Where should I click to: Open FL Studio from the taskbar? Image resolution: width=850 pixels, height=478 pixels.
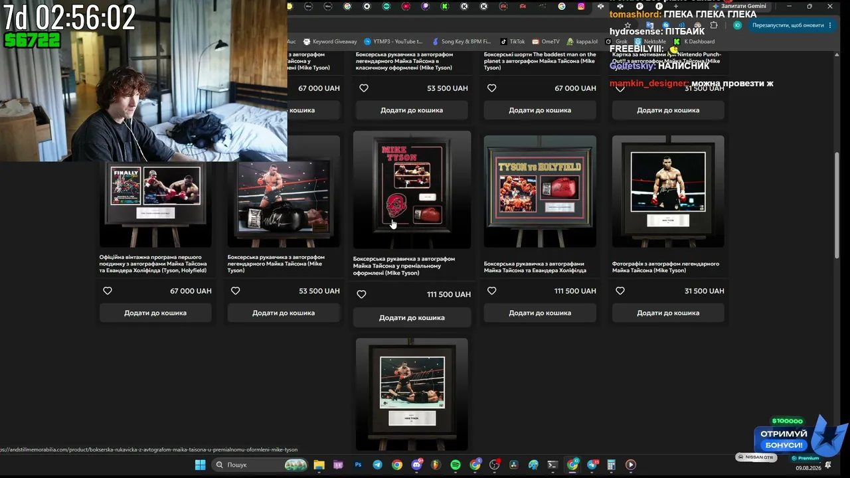tap(436, 465)
